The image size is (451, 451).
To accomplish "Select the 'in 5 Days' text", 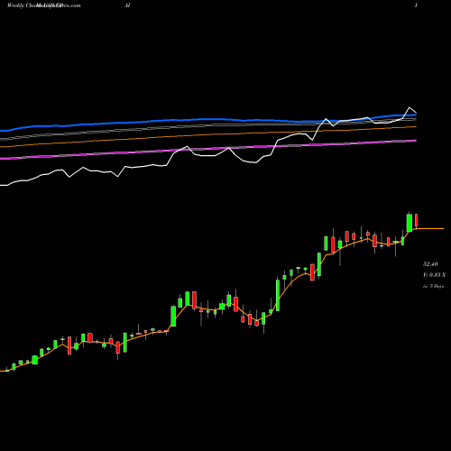I will coord(433,286).
